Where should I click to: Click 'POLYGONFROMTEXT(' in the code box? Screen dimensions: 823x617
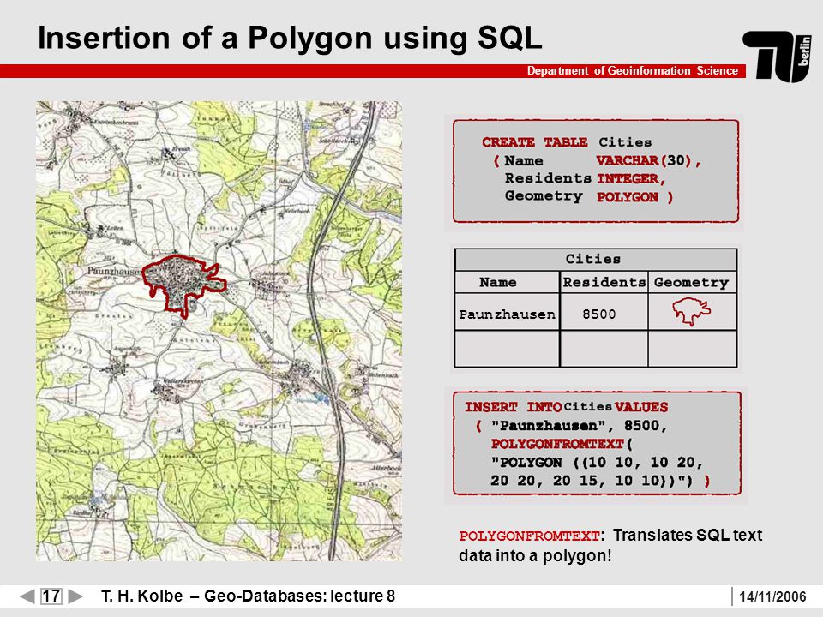pos(562,444)
